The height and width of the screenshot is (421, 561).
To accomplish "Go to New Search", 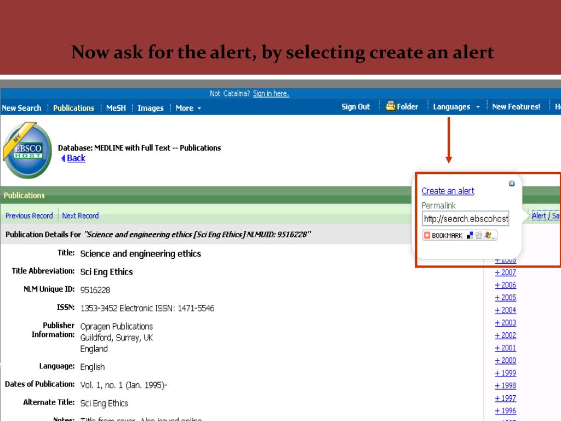I will [x=21, y=108].
